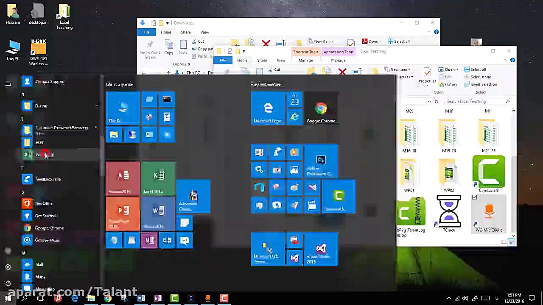The image size is (543, 305).
Task: Open History in Excel Teaching ribbon
Action: [448, 84]
